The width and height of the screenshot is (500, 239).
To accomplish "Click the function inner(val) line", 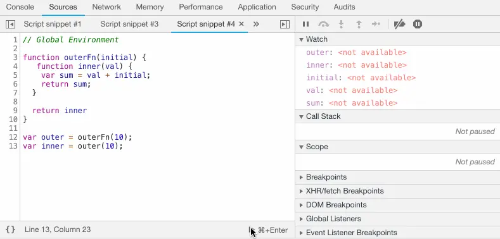I will pyautogui.click(x=84, y=66).
